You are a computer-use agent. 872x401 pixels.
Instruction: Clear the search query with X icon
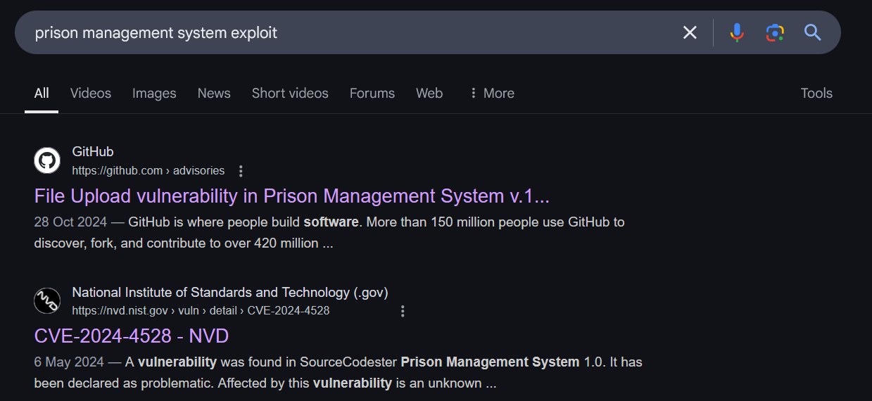coord(690,32)
